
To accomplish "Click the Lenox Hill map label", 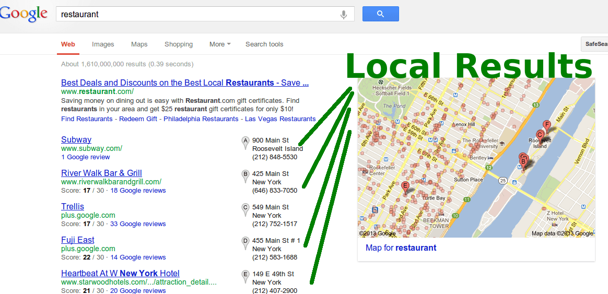I will (x=464, y=124).
